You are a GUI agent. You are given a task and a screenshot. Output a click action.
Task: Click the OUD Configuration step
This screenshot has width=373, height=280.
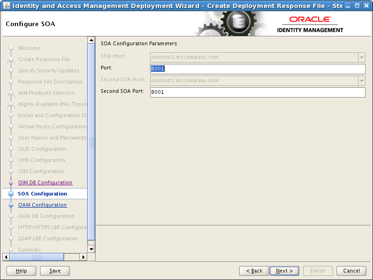(x=42, y=149)
